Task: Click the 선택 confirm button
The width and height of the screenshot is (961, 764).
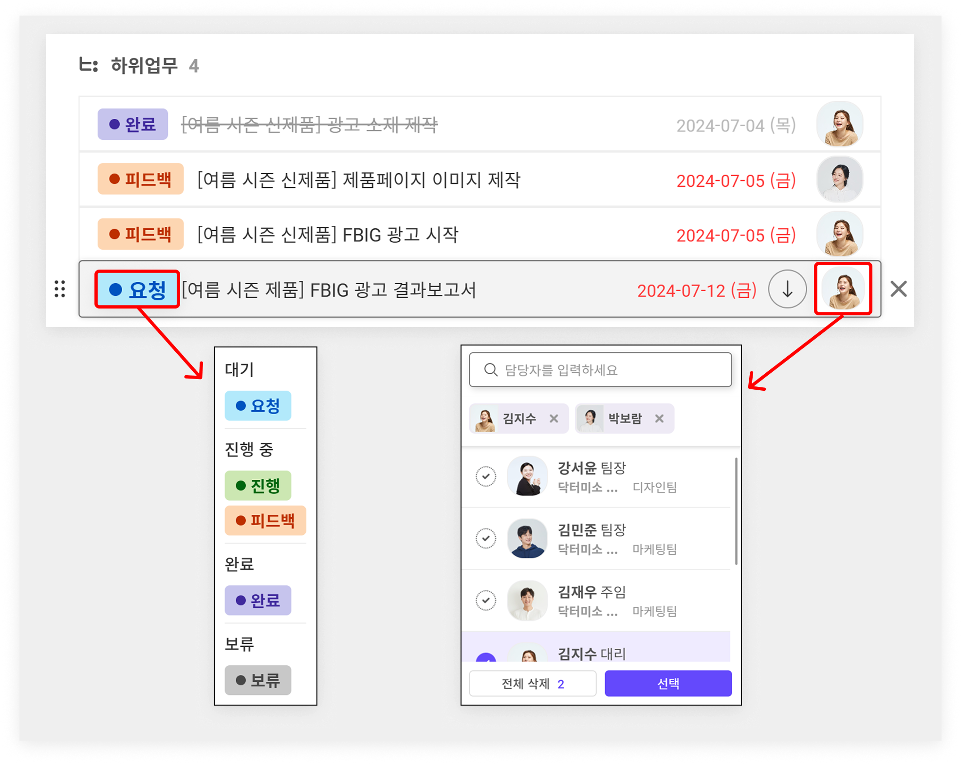Action: [x=667, y=684]
